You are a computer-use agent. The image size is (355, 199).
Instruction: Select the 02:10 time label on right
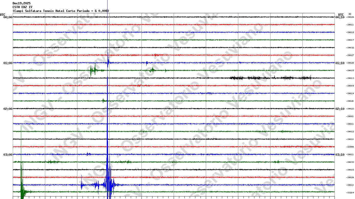click(340, 109)
